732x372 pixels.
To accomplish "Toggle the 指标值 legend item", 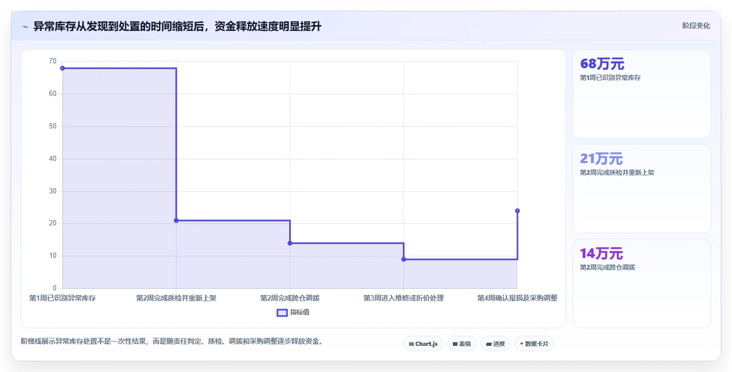I will pyautogui.click(x=293, y=312).
